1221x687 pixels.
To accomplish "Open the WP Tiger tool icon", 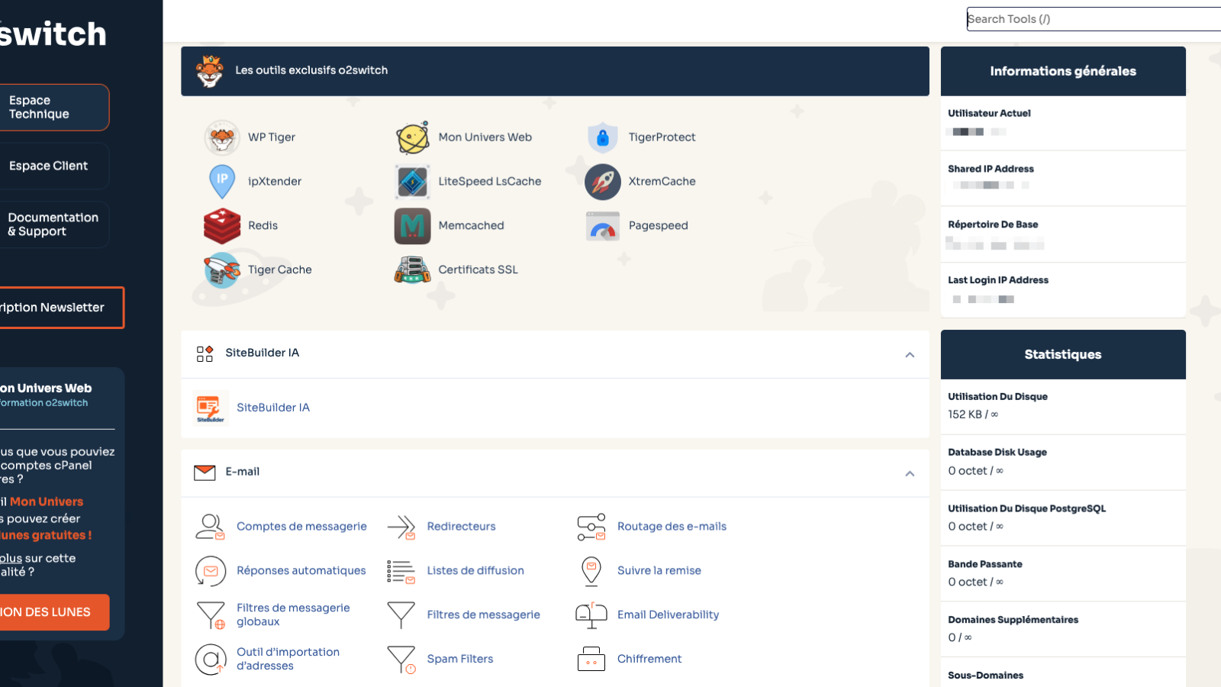I will 222,138.
